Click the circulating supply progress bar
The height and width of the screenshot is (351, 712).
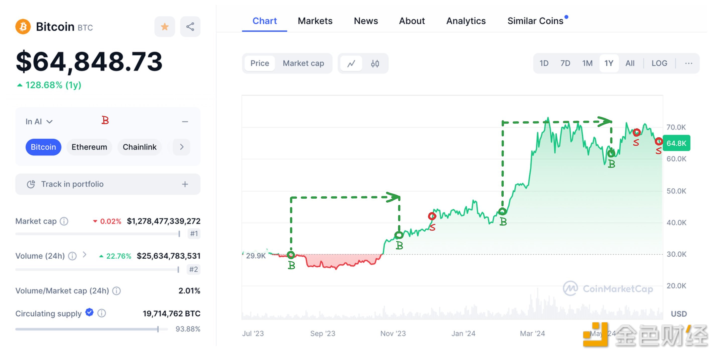coord(92,329)
